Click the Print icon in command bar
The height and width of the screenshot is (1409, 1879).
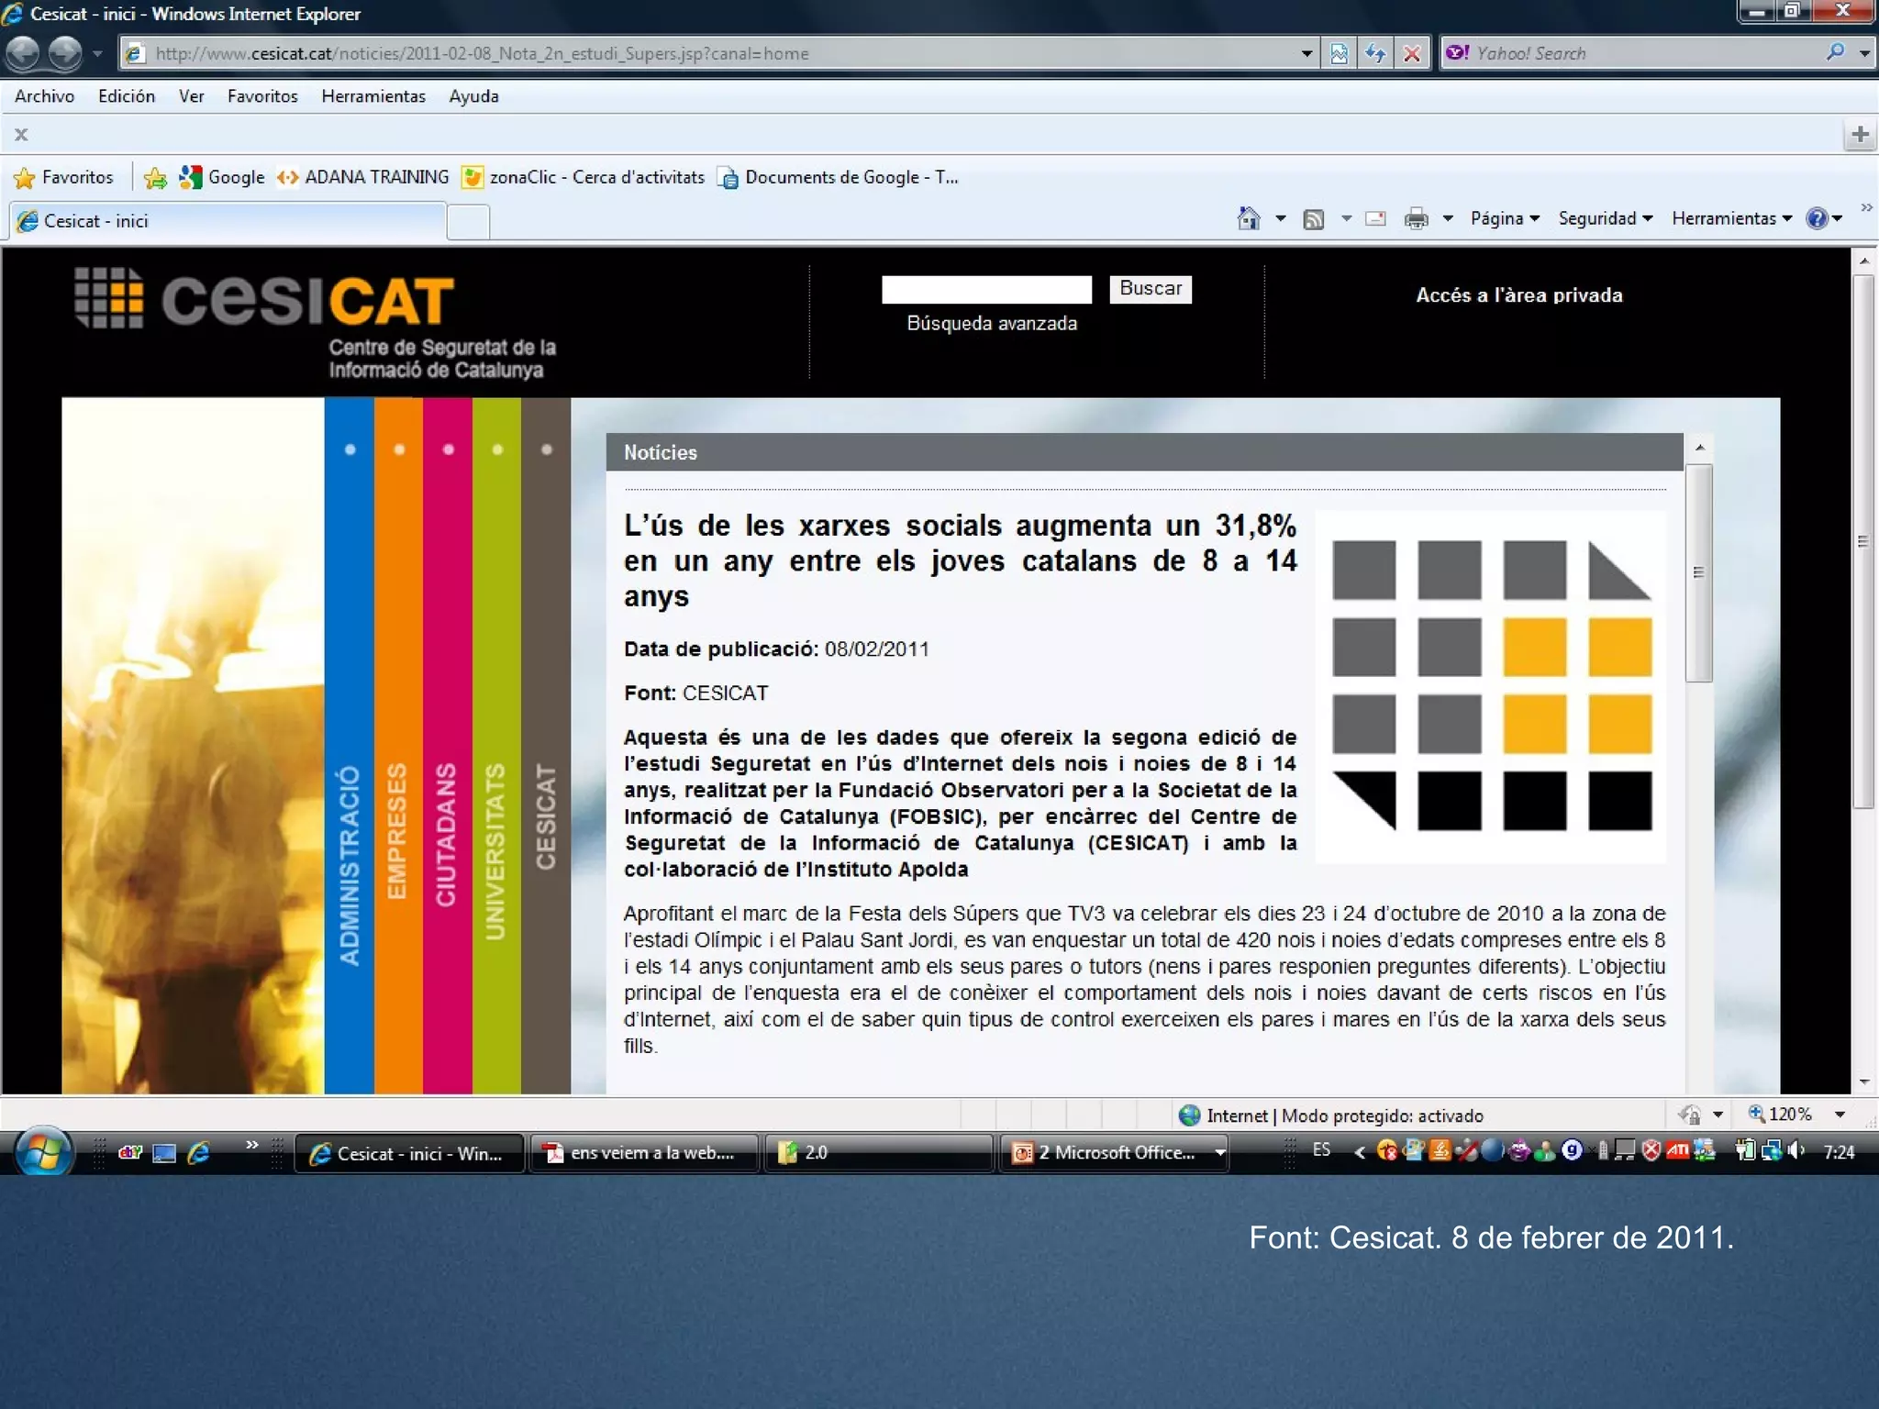tap(1416, 218)
